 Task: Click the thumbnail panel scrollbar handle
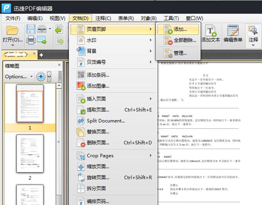pos(59,142)
